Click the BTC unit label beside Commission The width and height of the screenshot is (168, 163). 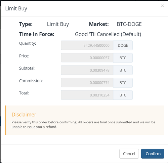[x=123, y=83]
